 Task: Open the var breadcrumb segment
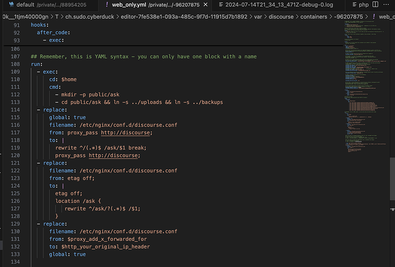click(x=258, y=17)
